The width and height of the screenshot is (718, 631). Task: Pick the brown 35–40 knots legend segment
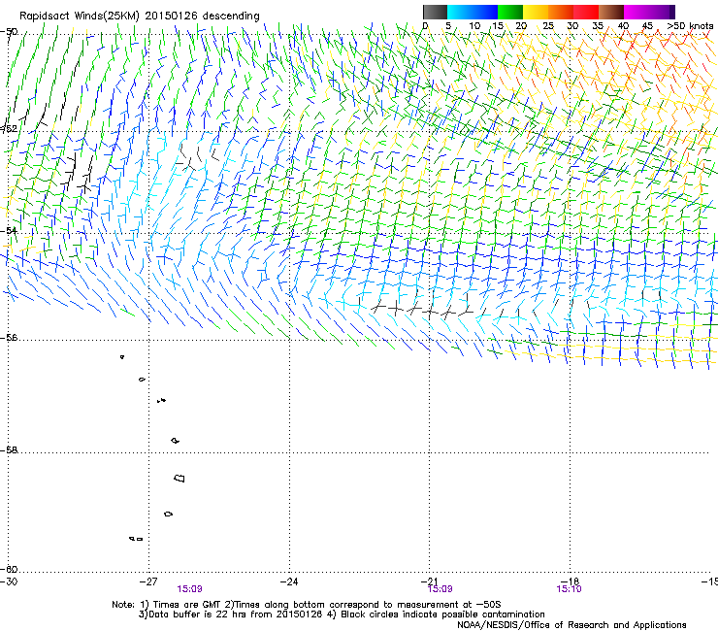[611, 12]
